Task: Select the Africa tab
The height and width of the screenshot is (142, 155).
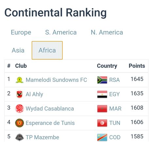Action: pos(47,50)
